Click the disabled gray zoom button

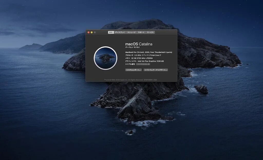pyautogui.click(x=95, y=32)
